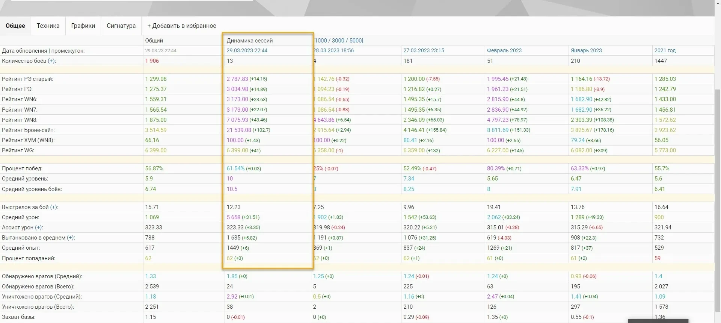Select the Сигнатура tab
The image size is (721, 323).
pyautogui.click(x=121, y=26)
